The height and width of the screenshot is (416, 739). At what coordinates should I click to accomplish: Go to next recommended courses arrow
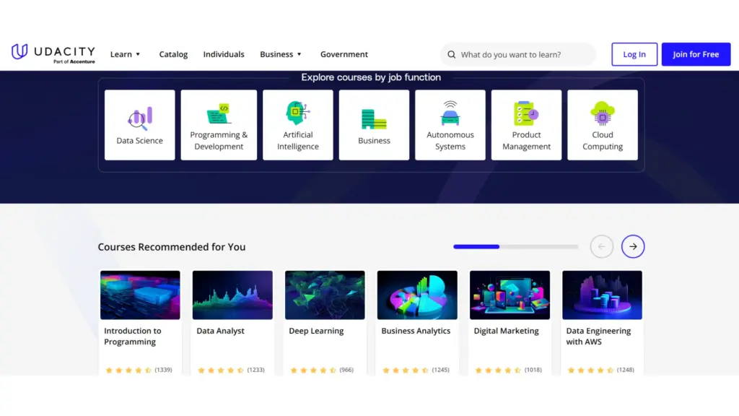pyautogui.click(x=632, y=247)
